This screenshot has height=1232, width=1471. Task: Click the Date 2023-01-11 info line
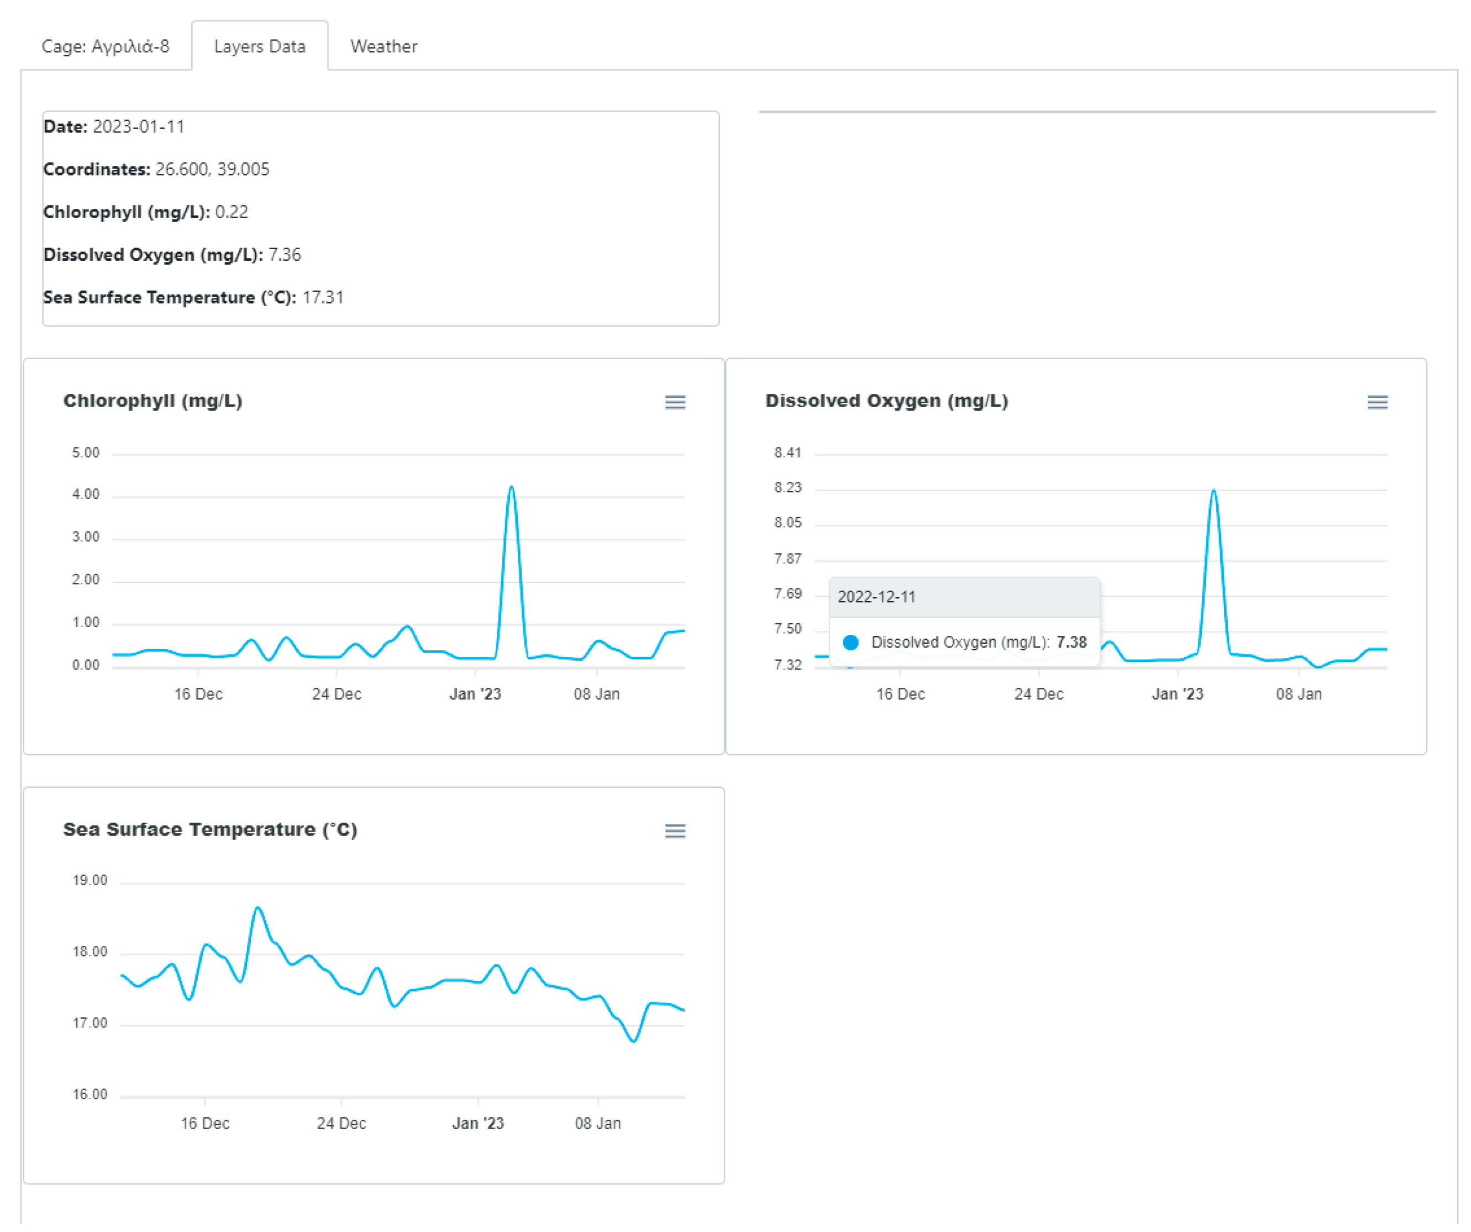pos(114,127)
